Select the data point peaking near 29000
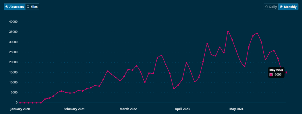302x114 pixels. point(207,44)
